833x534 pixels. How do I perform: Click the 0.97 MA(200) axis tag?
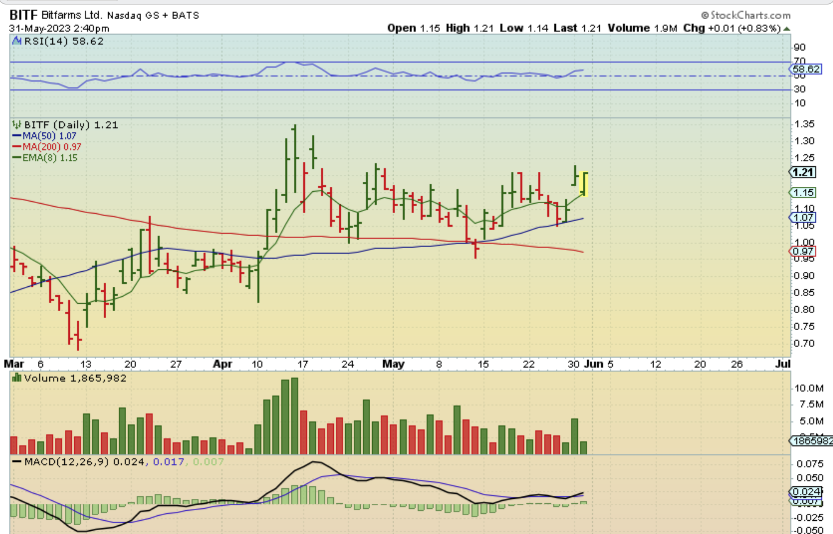803,251
